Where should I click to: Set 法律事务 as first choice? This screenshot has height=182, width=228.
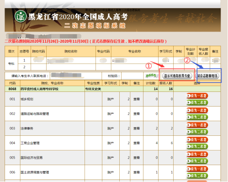pyautogui.click(x=197, y=125)
